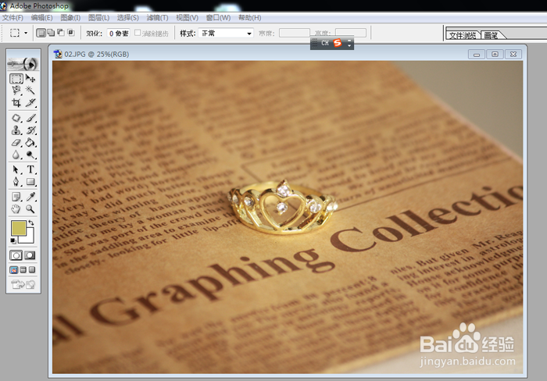Select the Notes tool
This screenshot has width=547, height=381.
point(16,197)
